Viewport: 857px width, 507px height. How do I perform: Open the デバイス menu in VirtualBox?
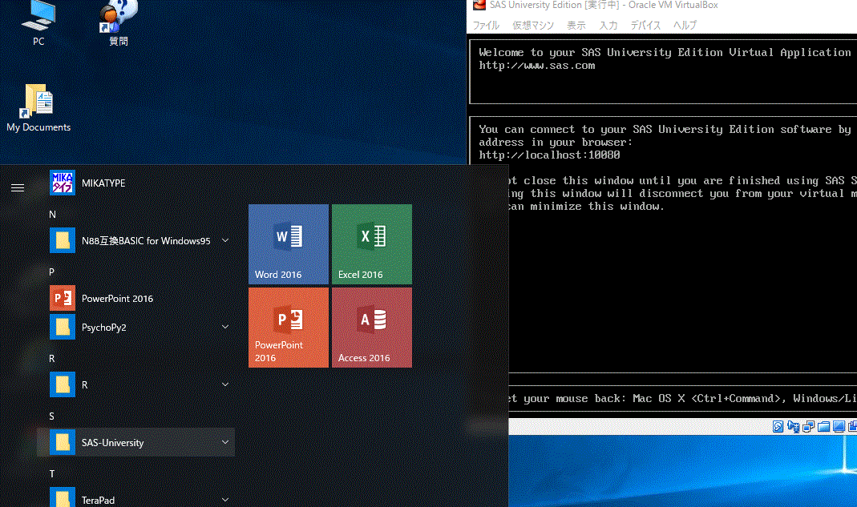click(645, 25)
